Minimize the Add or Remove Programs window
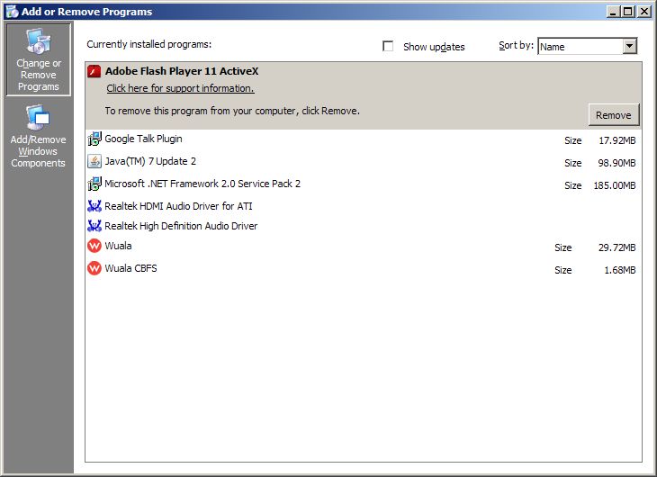 click(613, 12)
